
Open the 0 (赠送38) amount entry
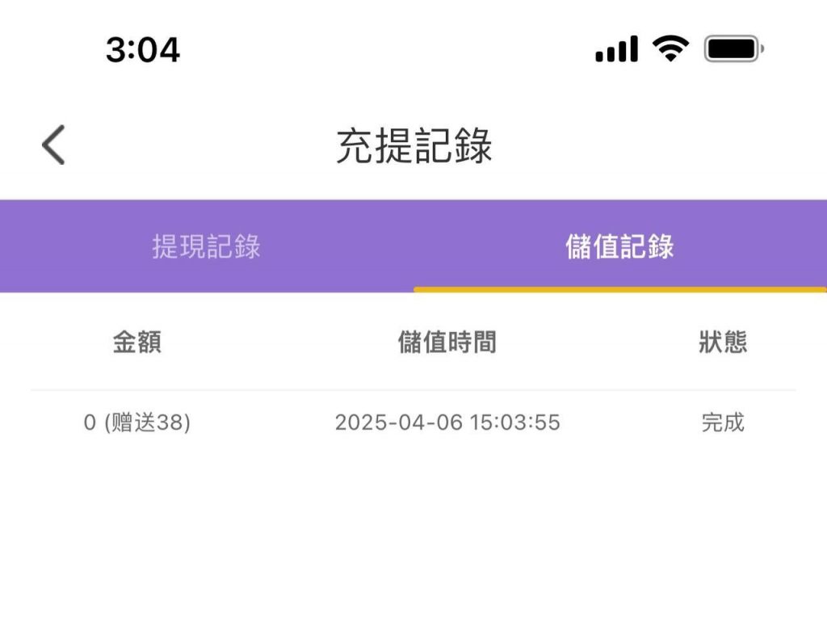pyautogui.click(x=137, y=422)
